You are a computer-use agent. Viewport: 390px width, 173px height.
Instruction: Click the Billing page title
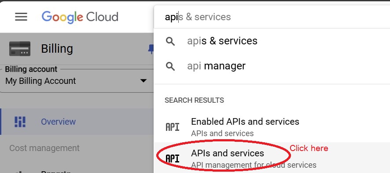click(x=57, y=49)
